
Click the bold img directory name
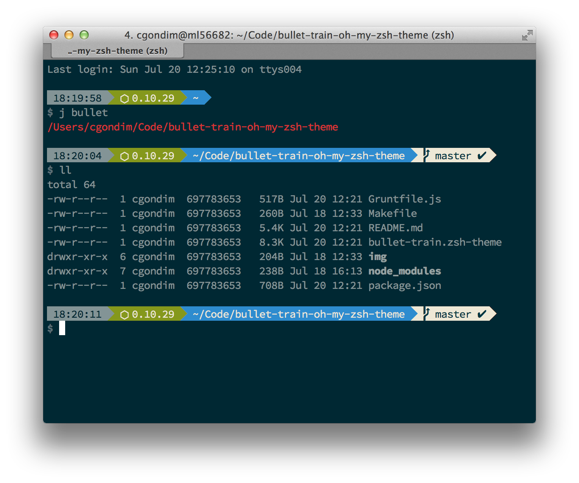(x=377, y=257)
